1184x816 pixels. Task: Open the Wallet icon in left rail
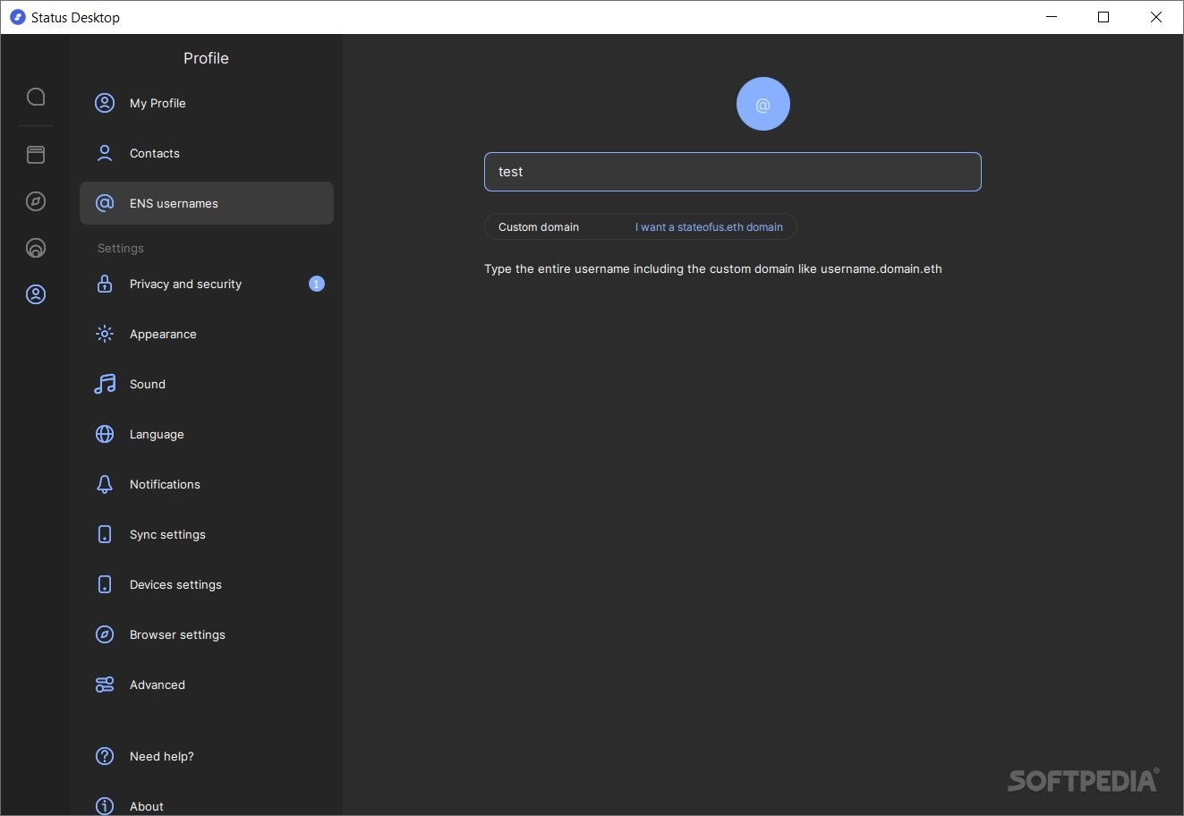36,155
